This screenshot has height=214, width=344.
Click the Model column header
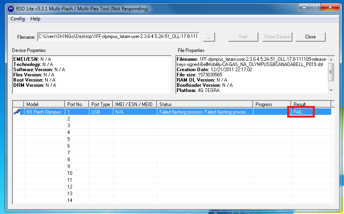44,104
